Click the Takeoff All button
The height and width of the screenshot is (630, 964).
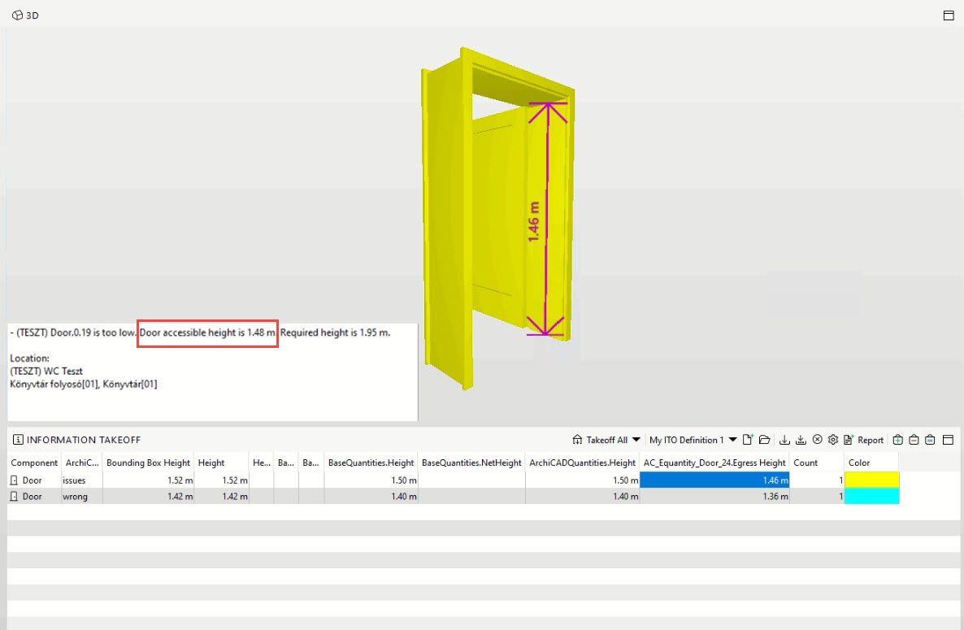tap(600, 440)
